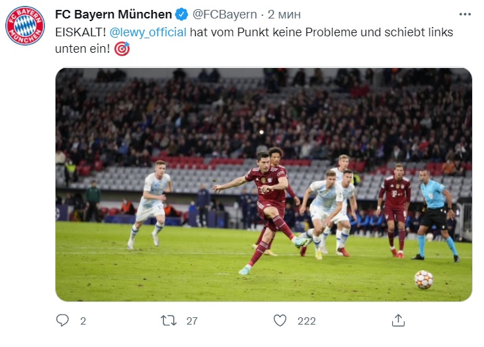The width and height of the screenshot is (484, 347).
Task: Open the @lewy_official mention
Action: point(147,32)
